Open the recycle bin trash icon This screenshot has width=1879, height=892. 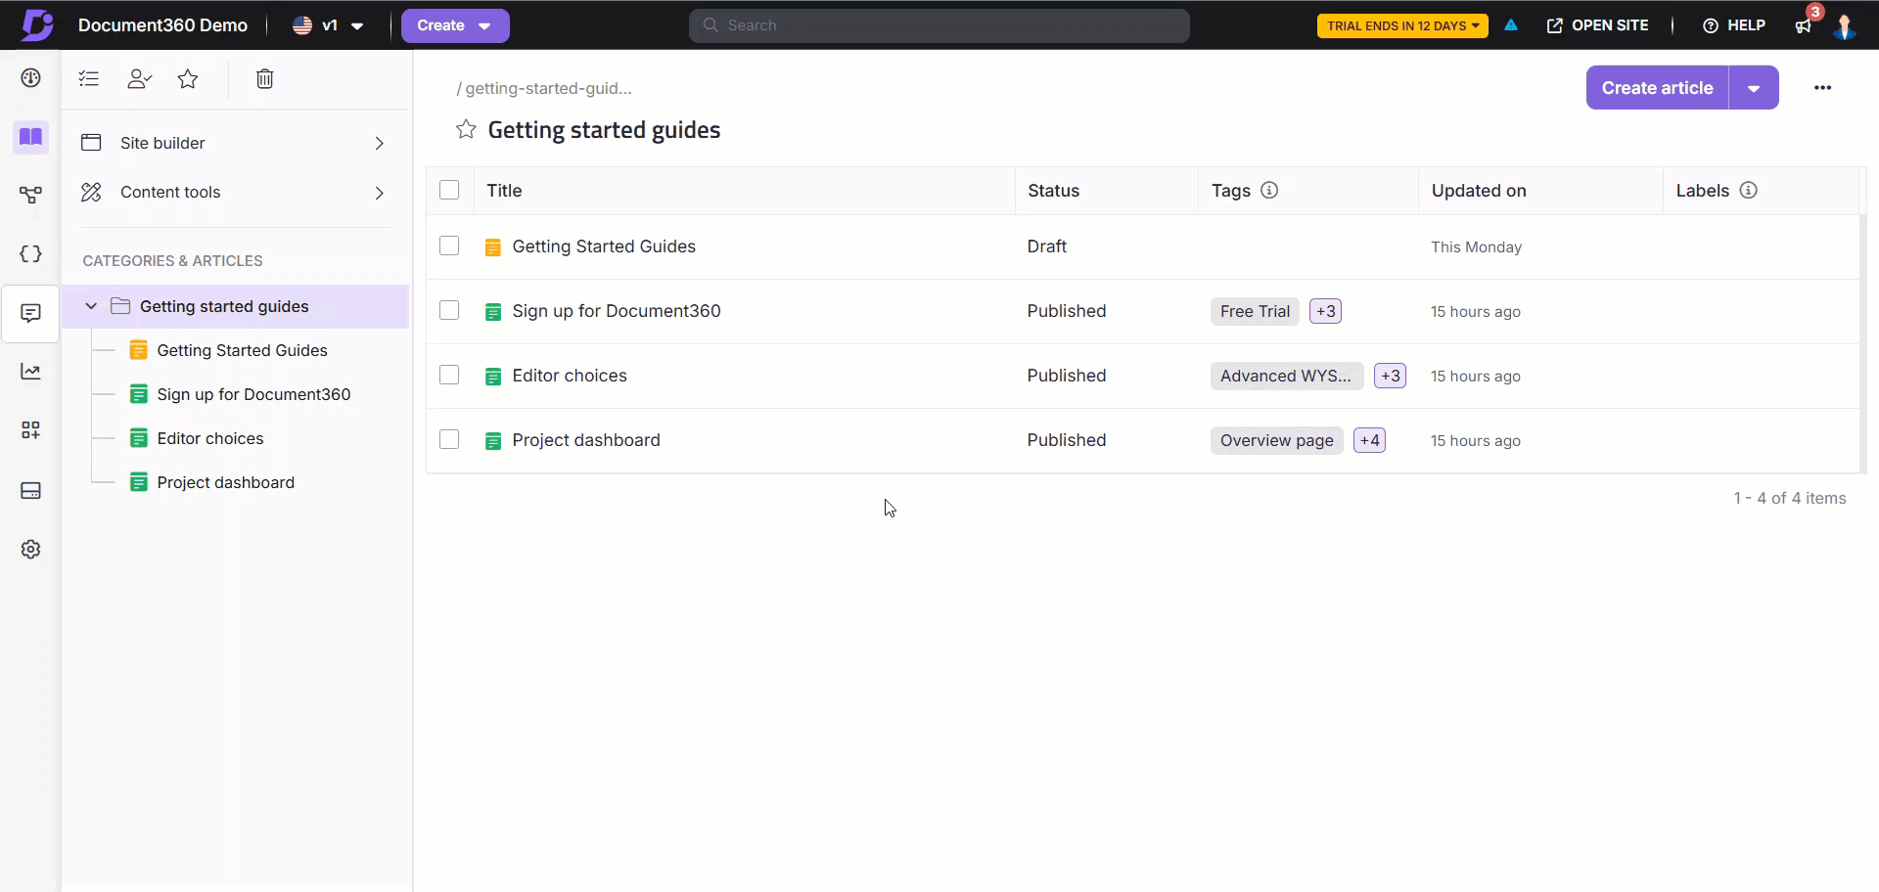264,79
